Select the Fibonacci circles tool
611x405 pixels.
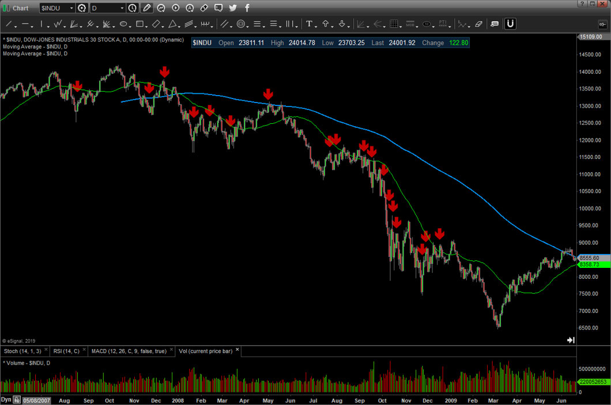241,24
